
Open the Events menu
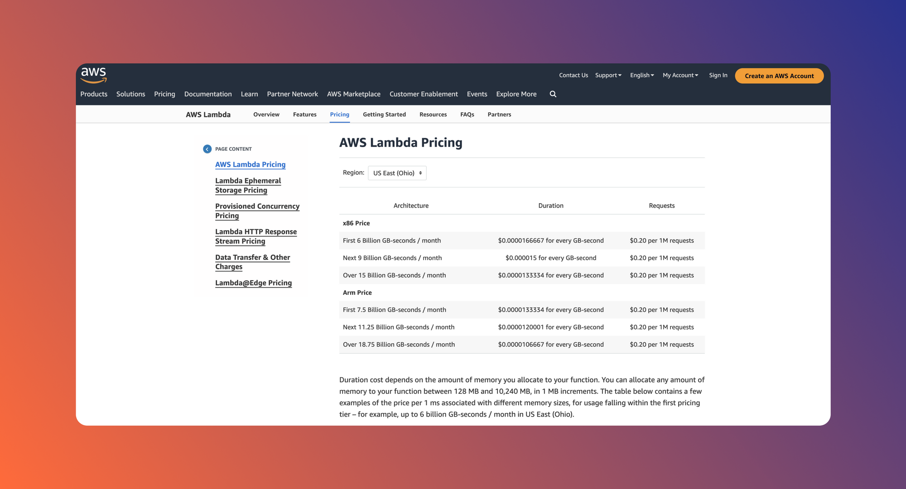pyautogui.click(x=477, y=94)
